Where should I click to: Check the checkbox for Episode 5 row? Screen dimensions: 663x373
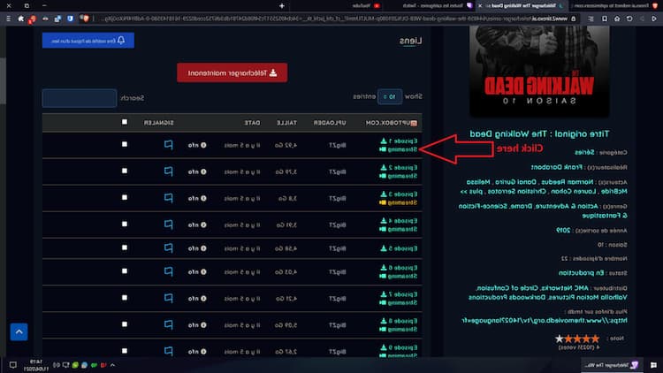tap(125, 247)
